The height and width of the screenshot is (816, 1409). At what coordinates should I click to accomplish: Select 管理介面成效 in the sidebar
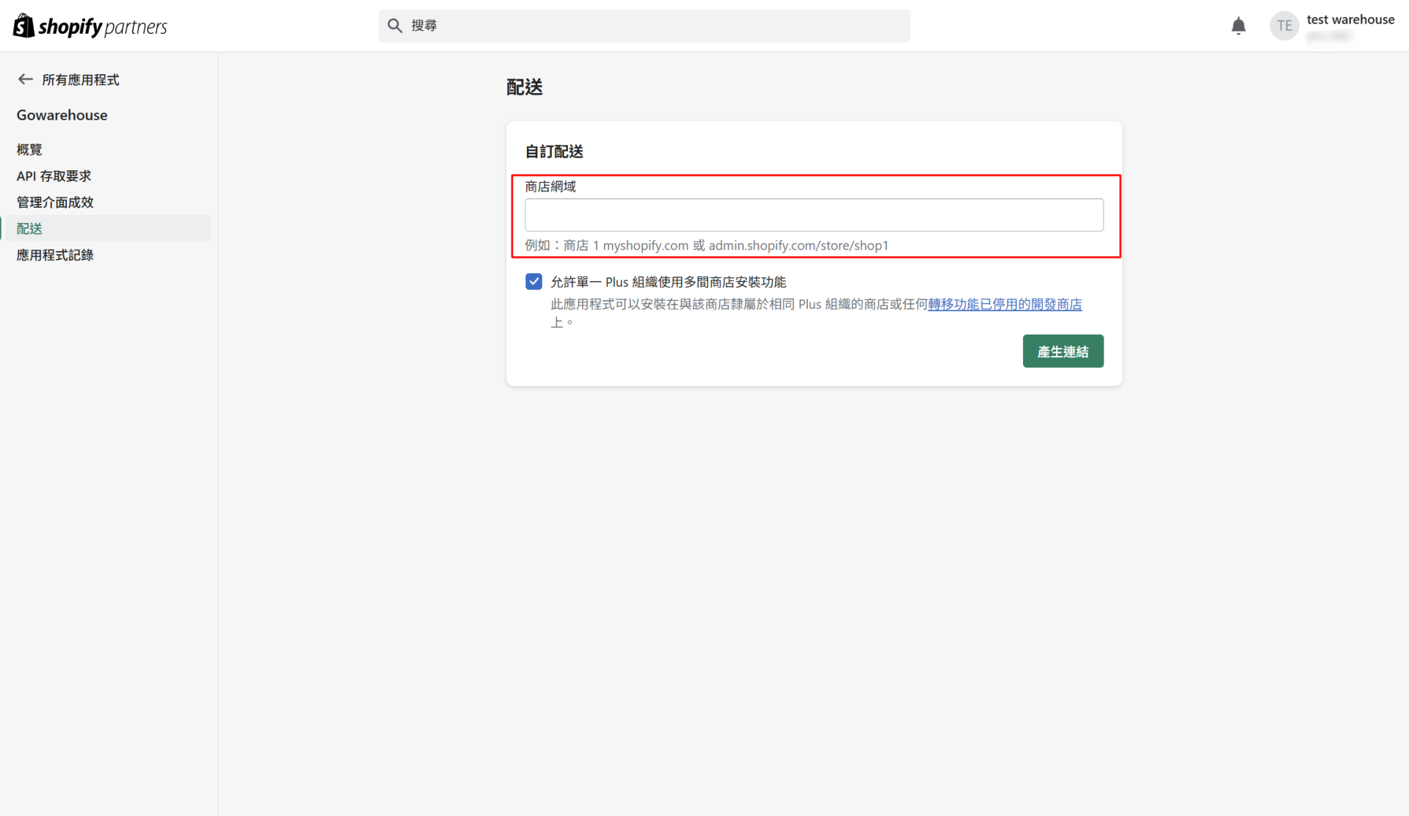pos(55,203)
